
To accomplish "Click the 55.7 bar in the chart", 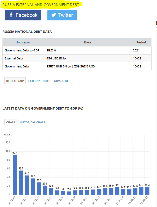I will [21, 182].
